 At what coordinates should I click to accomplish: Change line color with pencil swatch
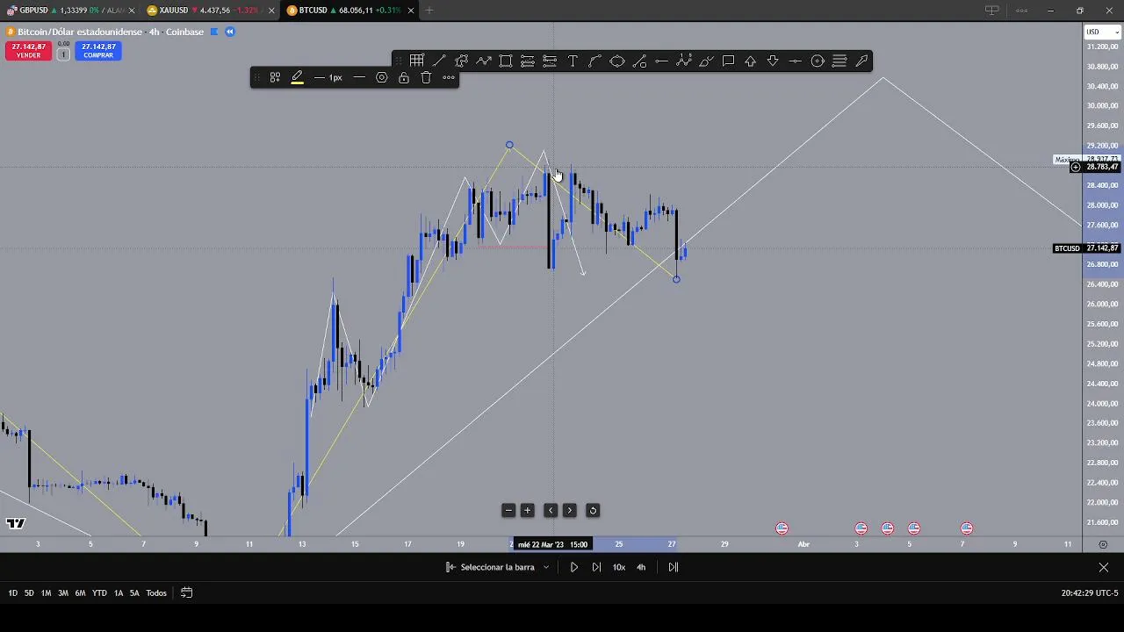tap(297, 77)
